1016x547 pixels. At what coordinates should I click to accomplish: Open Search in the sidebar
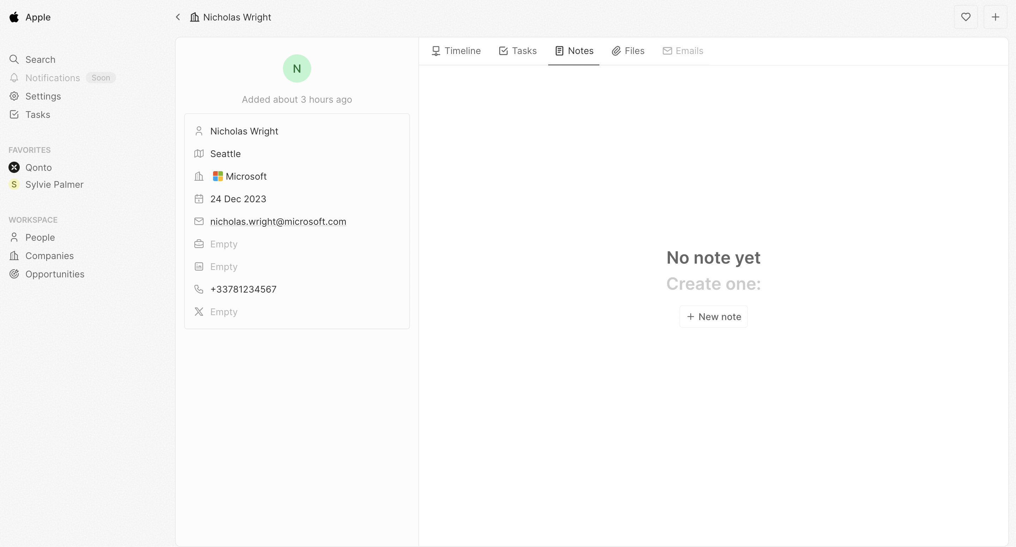(x=40, y=60)
